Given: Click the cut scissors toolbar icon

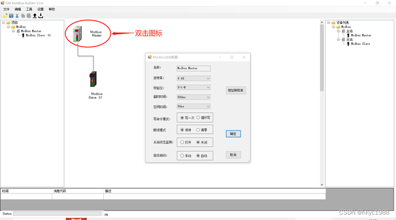Looking at the screenshot, I should [x=17, y=16].
